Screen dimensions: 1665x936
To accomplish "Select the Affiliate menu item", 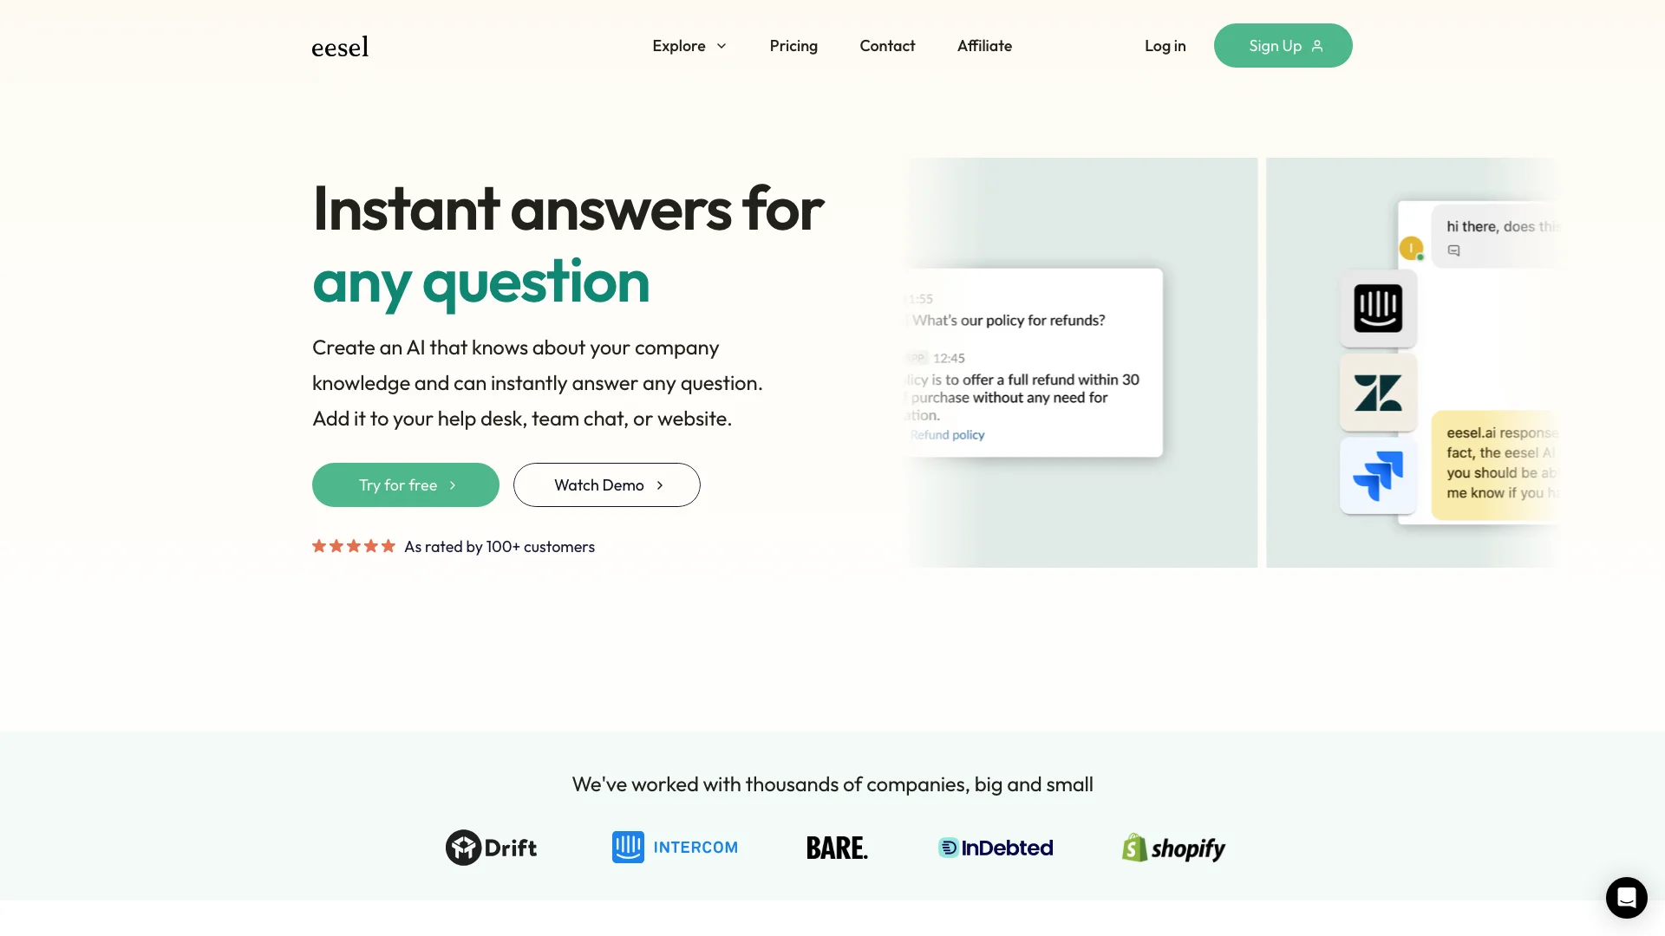I will tap(984, 44).
